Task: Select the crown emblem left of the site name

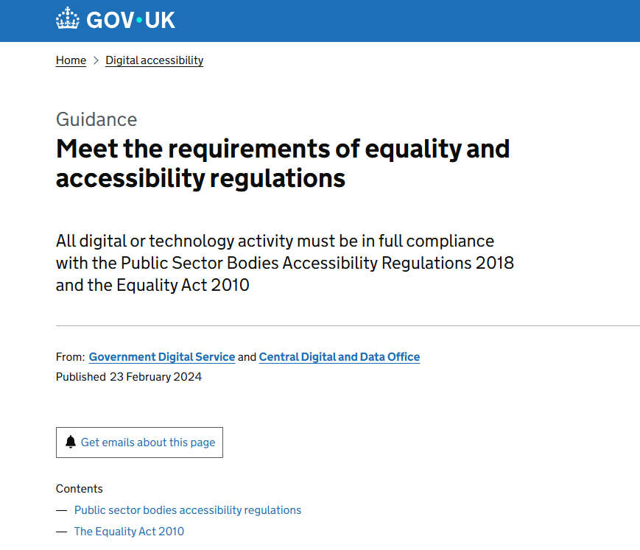Action: tap(68, 19)
